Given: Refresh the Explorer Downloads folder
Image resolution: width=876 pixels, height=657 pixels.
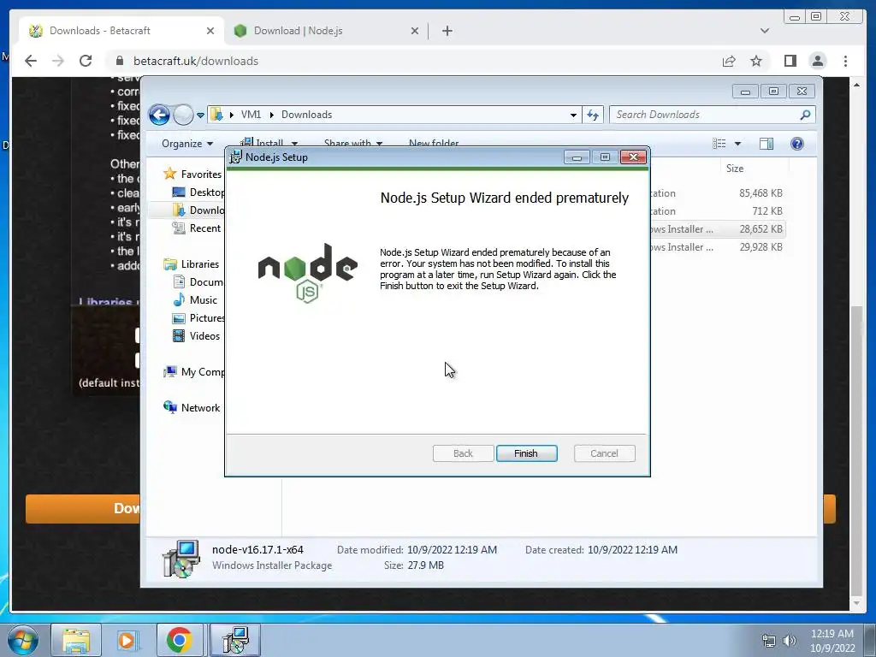Looking at the screenshot, I should coord(593,115).
